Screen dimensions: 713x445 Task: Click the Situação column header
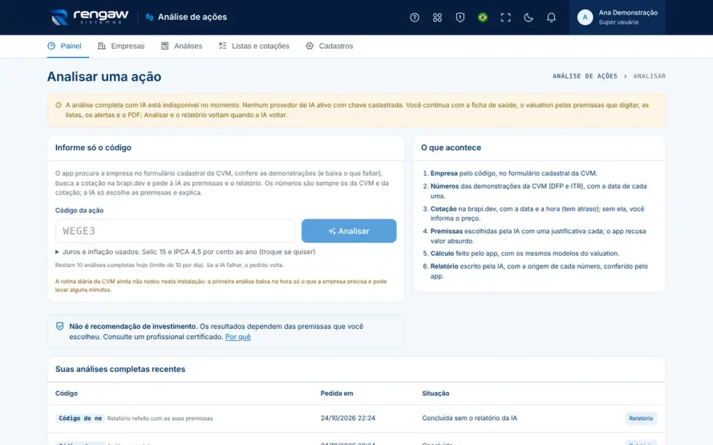[x=436, y=394]
